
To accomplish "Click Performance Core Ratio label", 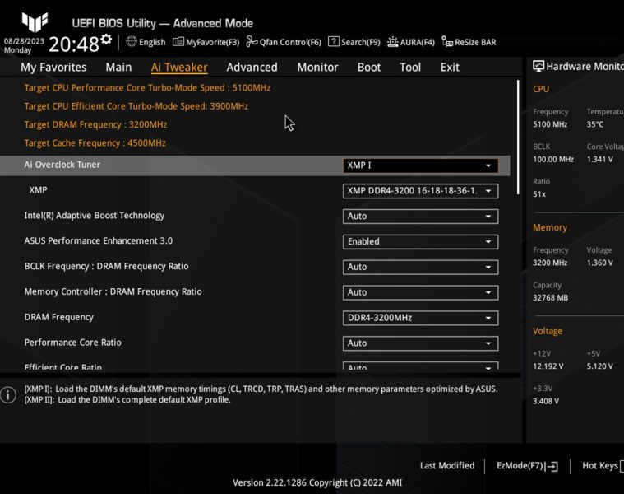I will 73,343.
